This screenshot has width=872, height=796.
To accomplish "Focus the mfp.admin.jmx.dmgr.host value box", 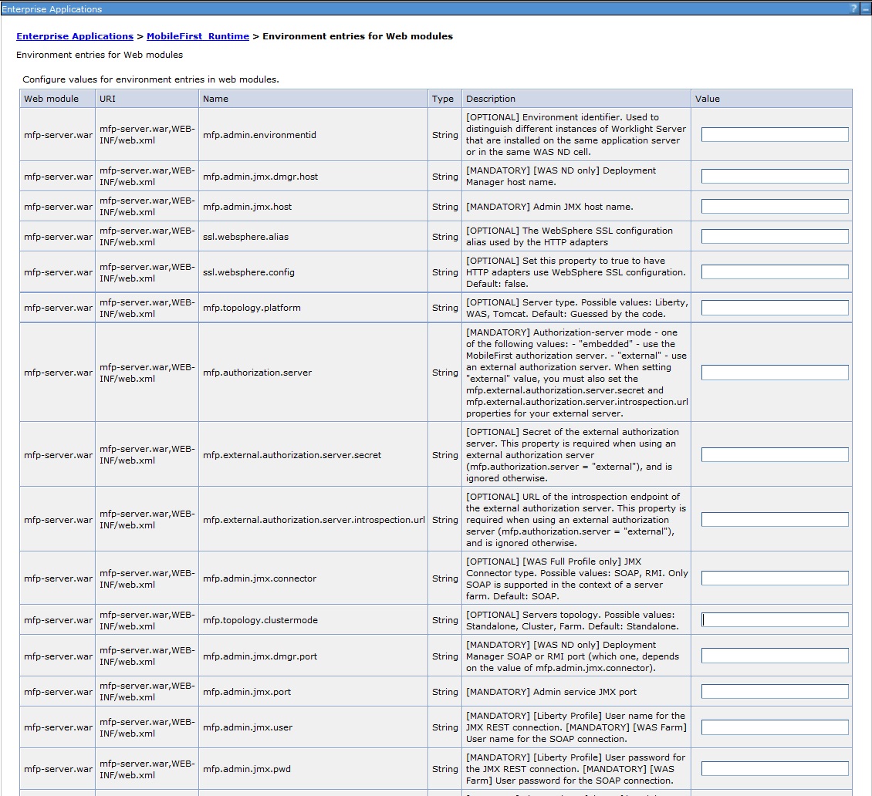I will coord(775,176).
